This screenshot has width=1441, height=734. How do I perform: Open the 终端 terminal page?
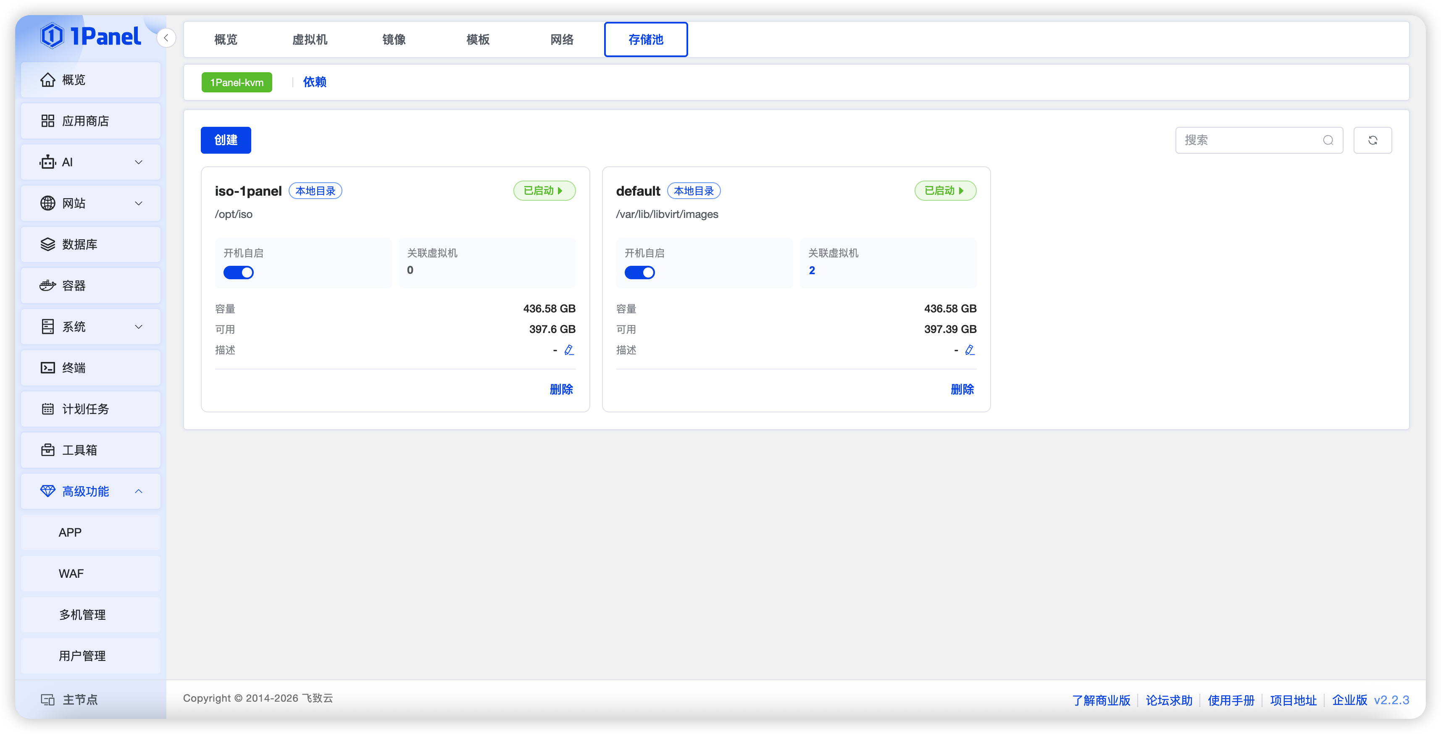coord(91,368)
